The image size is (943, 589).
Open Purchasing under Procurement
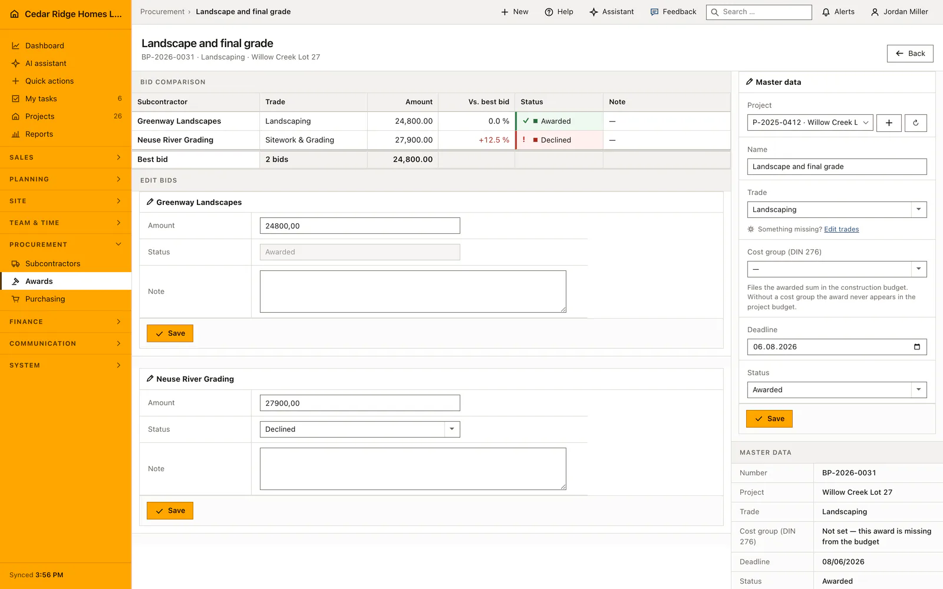(65, 299)
